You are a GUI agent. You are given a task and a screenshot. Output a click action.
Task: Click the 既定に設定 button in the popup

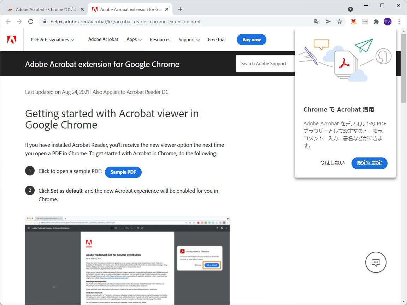(369, 163)
